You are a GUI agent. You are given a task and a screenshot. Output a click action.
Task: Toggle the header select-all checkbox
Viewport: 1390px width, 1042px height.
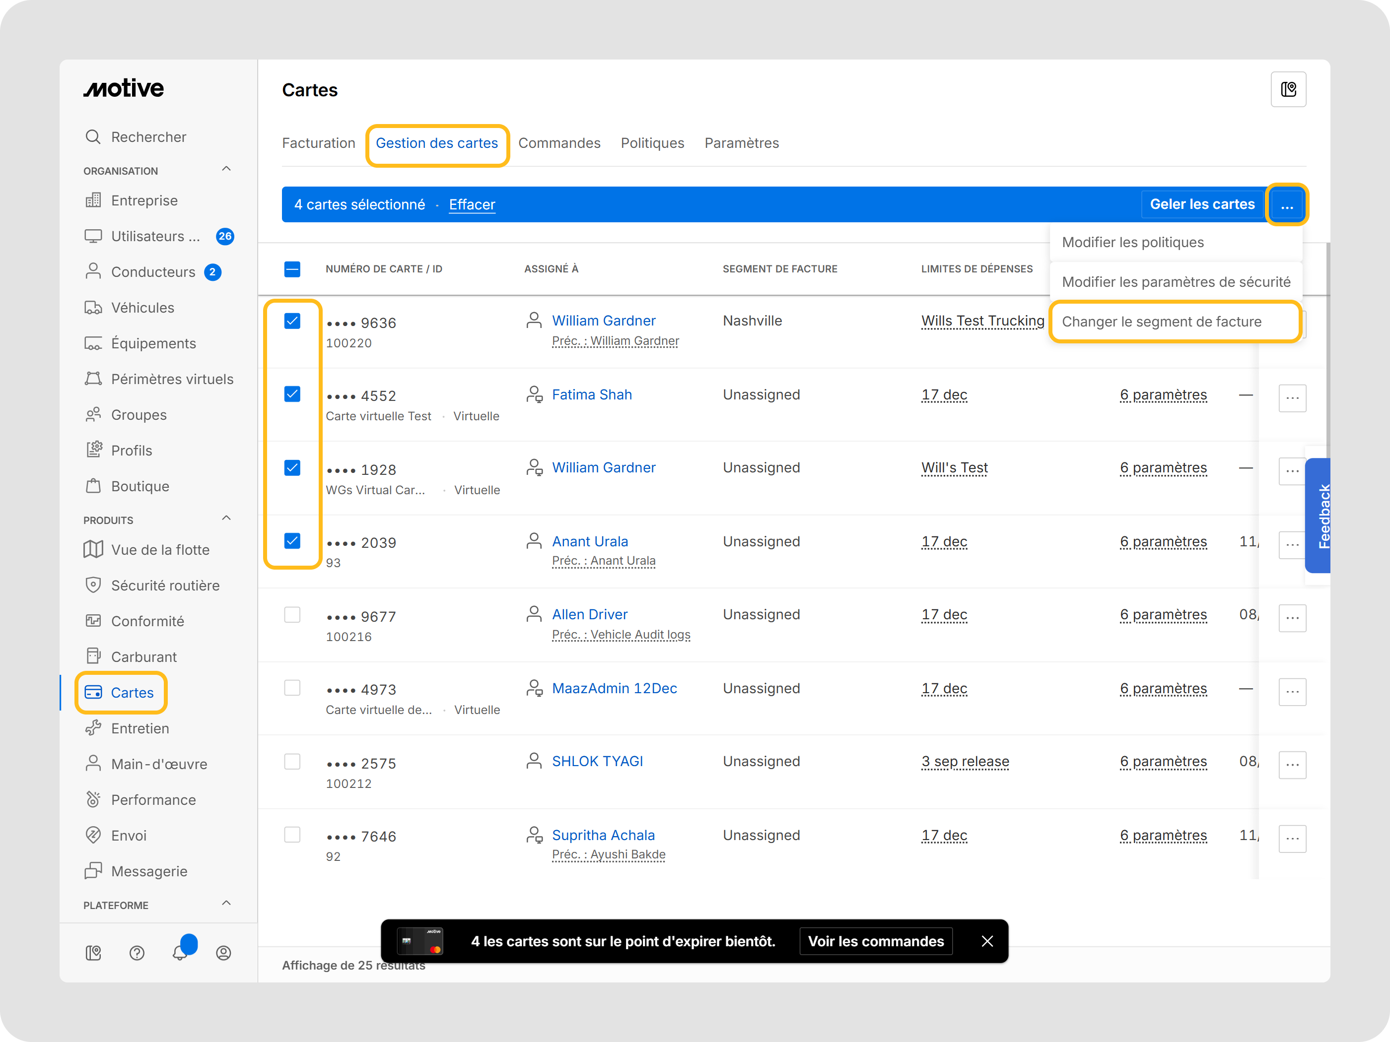tap(292, 269)
